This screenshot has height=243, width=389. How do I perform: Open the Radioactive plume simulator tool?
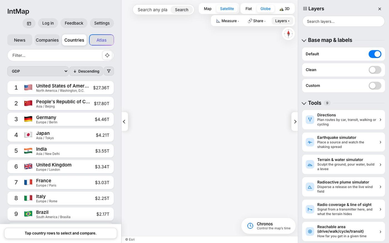pos(343,187)
